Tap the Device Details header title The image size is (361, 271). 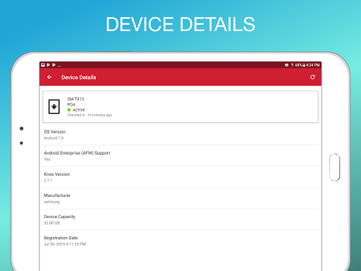(x=79, y=78)
